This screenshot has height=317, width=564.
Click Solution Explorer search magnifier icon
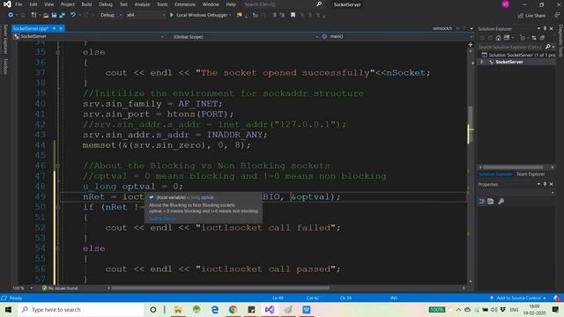548,47
